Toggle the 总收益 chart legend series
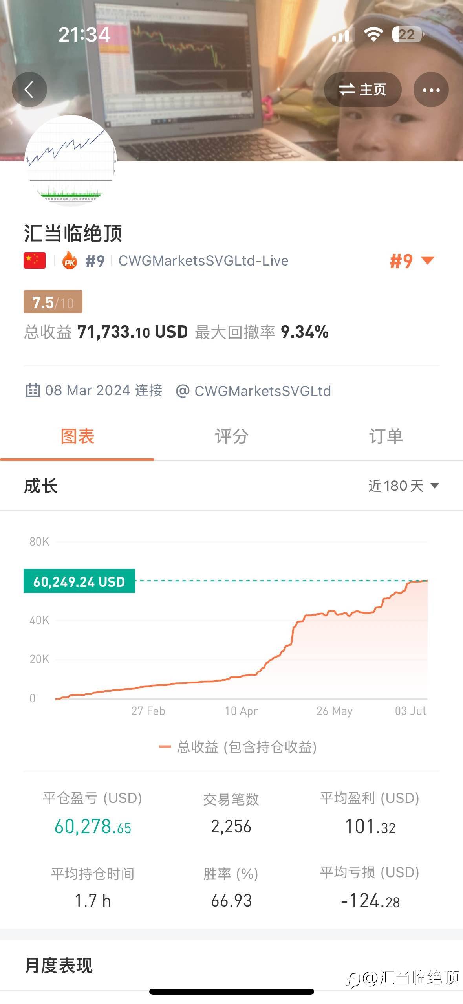 click(x=238, y=747)
